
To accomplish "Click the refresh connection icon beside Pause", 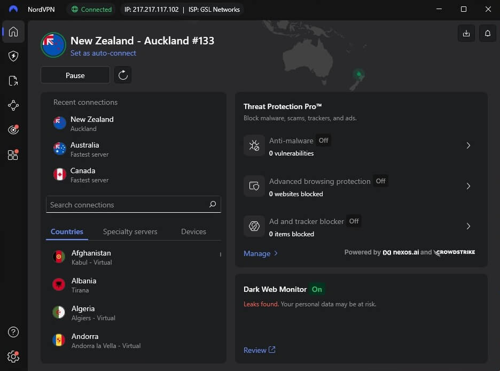I will pos(122,75).
